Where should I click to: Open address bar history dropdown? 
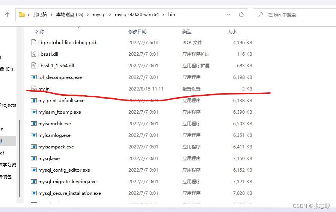click(x=229, y=15)
